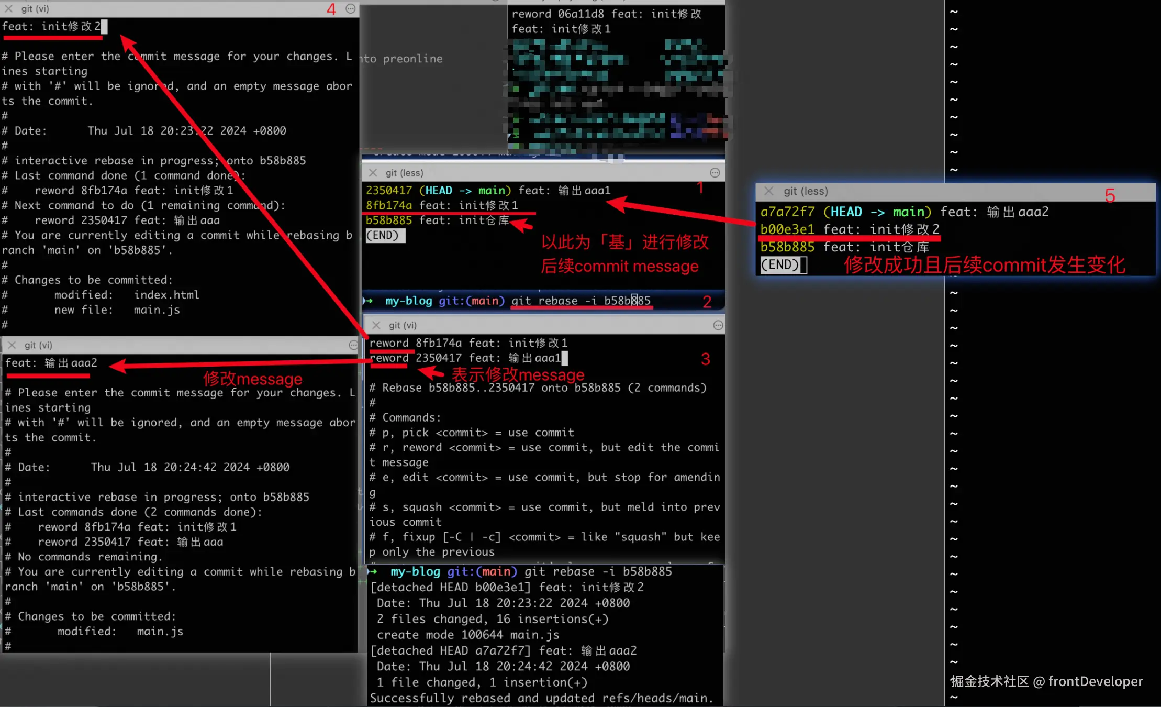
Task: Close the top-left git (vi) pane
Action: tap(8, 9)
